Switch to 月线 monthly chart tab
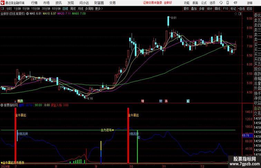 tap(80, 9)
